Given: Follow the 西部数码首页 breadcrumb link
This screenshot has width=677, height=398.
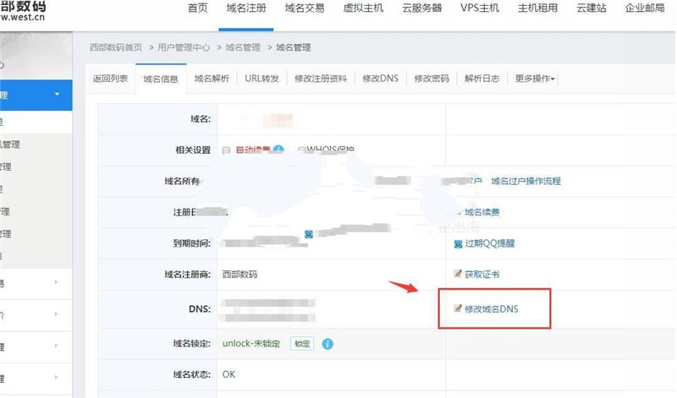Looking at the screenshot, I should point(116,47).
